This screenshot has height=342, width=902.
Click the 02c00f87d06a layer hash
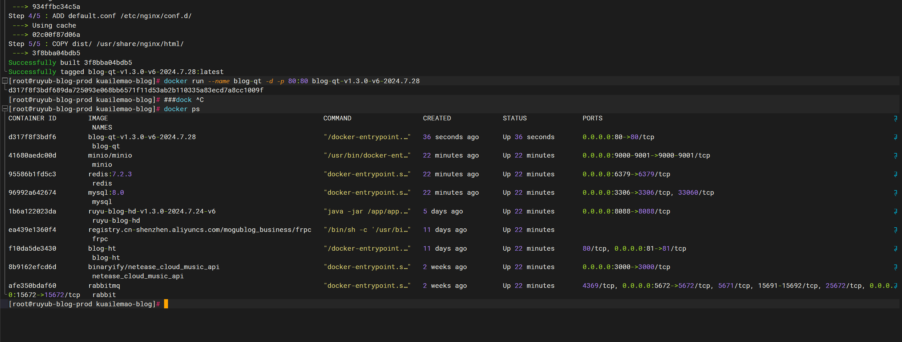[56, 35]
